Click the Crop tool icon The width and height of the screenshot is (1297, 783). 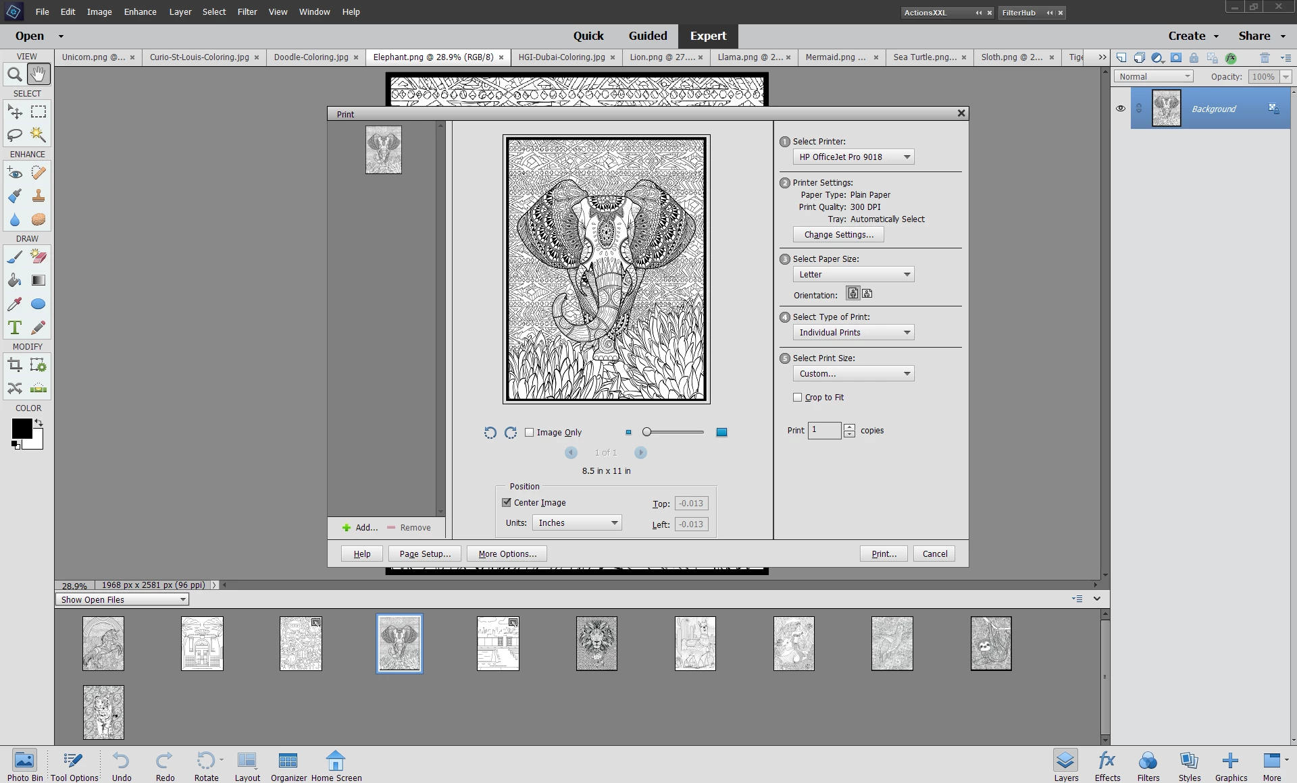14,365
